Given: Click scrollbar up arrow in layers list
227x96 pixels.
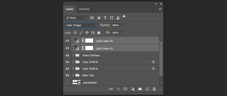Looking at the screenshot, I should (161, 39).
